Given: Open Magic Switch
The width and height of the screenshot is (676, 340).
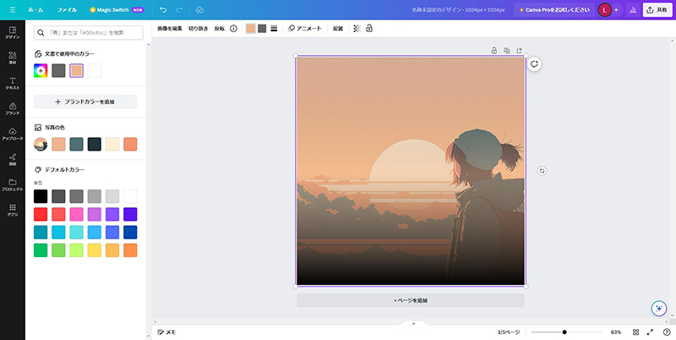Looking at the screenshot, I should pyautogui.click(x=117, y=10).
